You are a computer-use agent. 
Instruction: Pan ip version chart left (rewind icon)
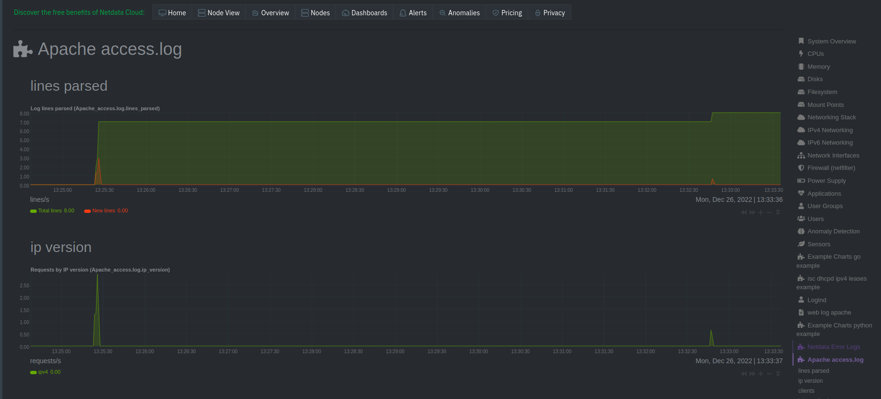point(743,374)
